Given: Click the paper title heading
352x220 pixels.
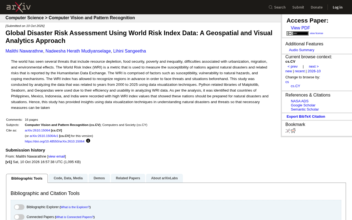Looking at the screenshot, I should pyautogui.click(x=139, y=37).
